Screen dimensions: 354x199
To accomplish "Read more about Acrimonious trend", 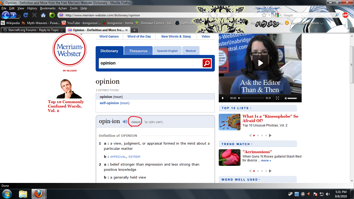I will tap(266, 161).
